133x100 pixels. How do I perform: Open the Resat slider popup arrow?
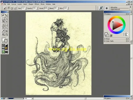(x=48, y=8)
